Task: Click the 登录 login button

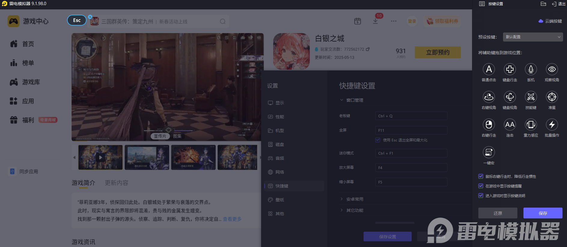Action: point(412,21)
